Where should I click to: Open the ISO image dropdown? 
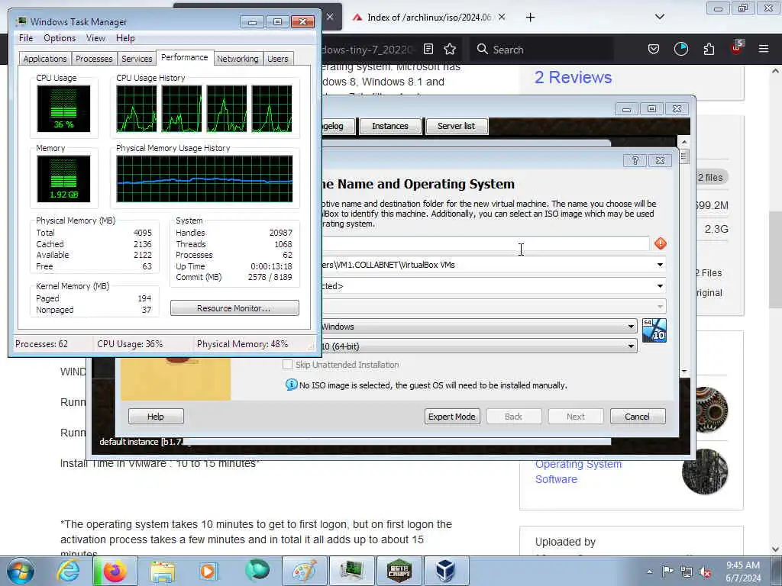click(660, 286)
